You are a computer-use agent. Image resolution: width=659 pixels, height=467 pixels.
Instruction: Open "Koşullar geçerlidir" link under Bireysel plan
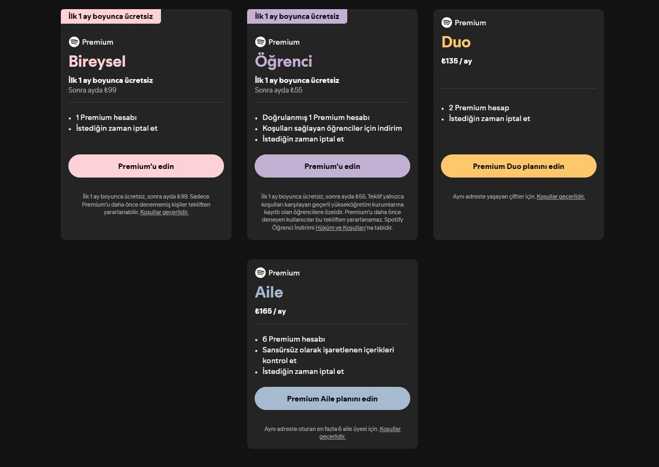164,213
